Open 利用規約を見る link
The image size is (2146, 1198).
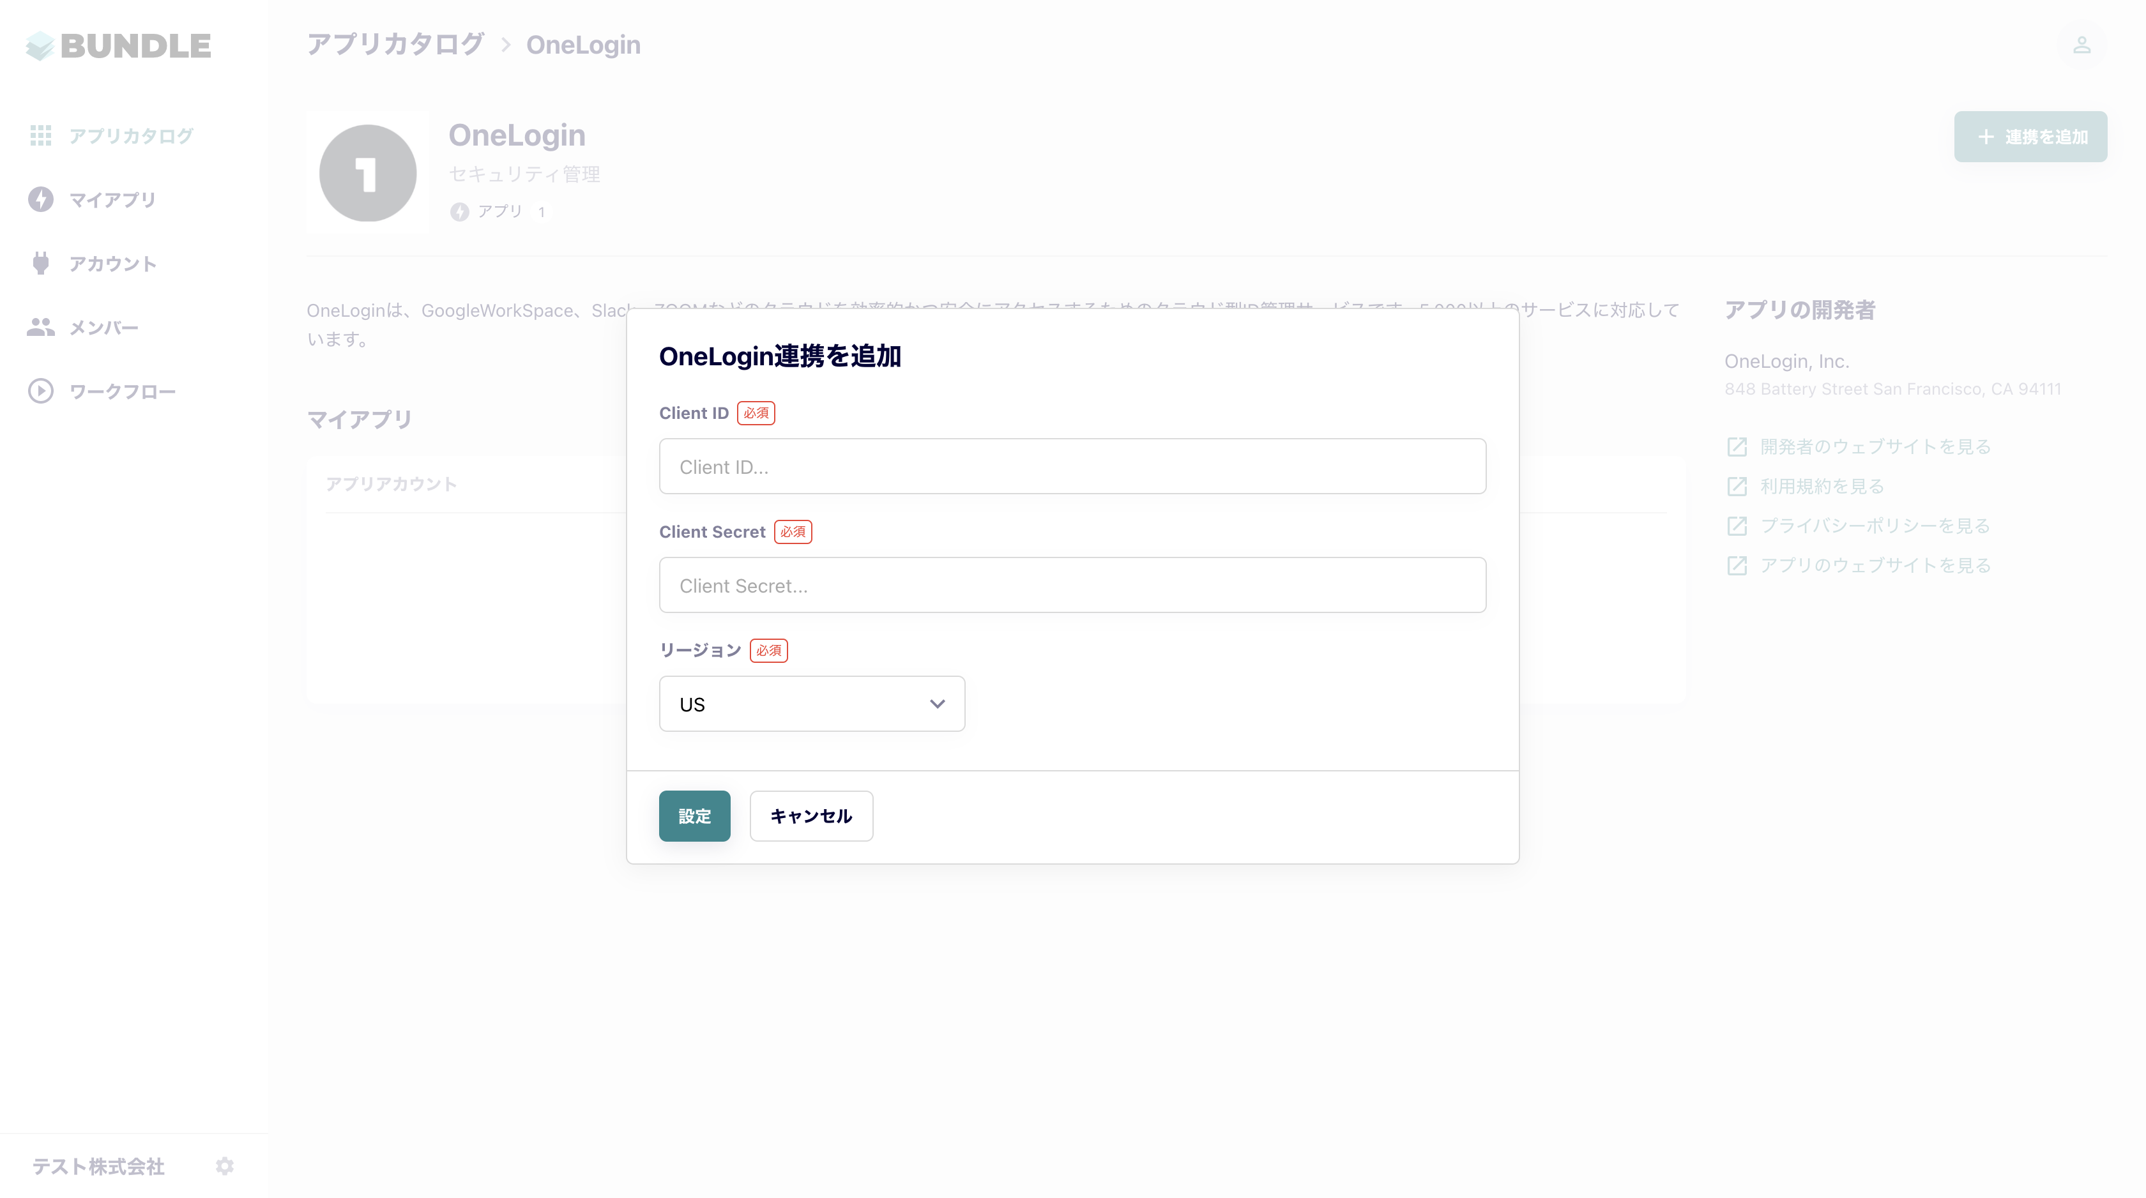pyautogui.click(x=1822, y=486)
